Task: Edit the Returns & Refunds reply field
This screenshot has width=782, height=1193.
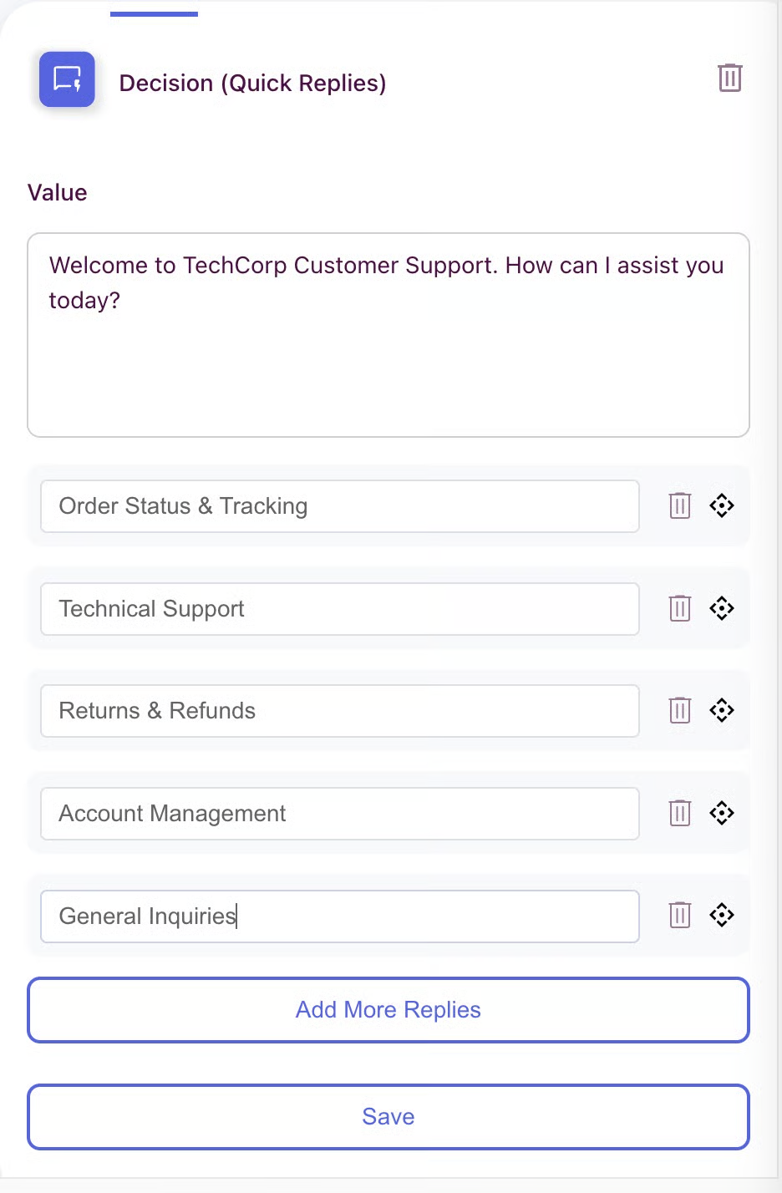Action: [340, 711]
